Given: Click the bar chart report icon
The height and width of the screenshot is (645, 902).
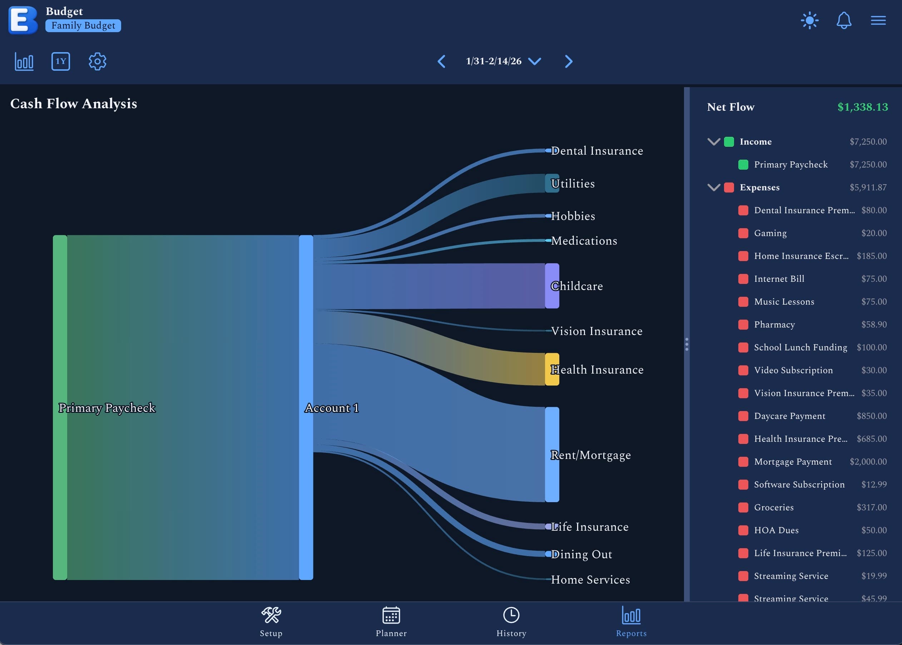Looking at the screenshot, I should tap(24, 61).
